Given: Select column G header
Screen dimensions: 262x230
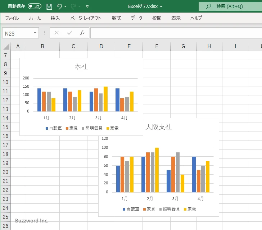Looking at the screenshot, I should click(183, 46).
